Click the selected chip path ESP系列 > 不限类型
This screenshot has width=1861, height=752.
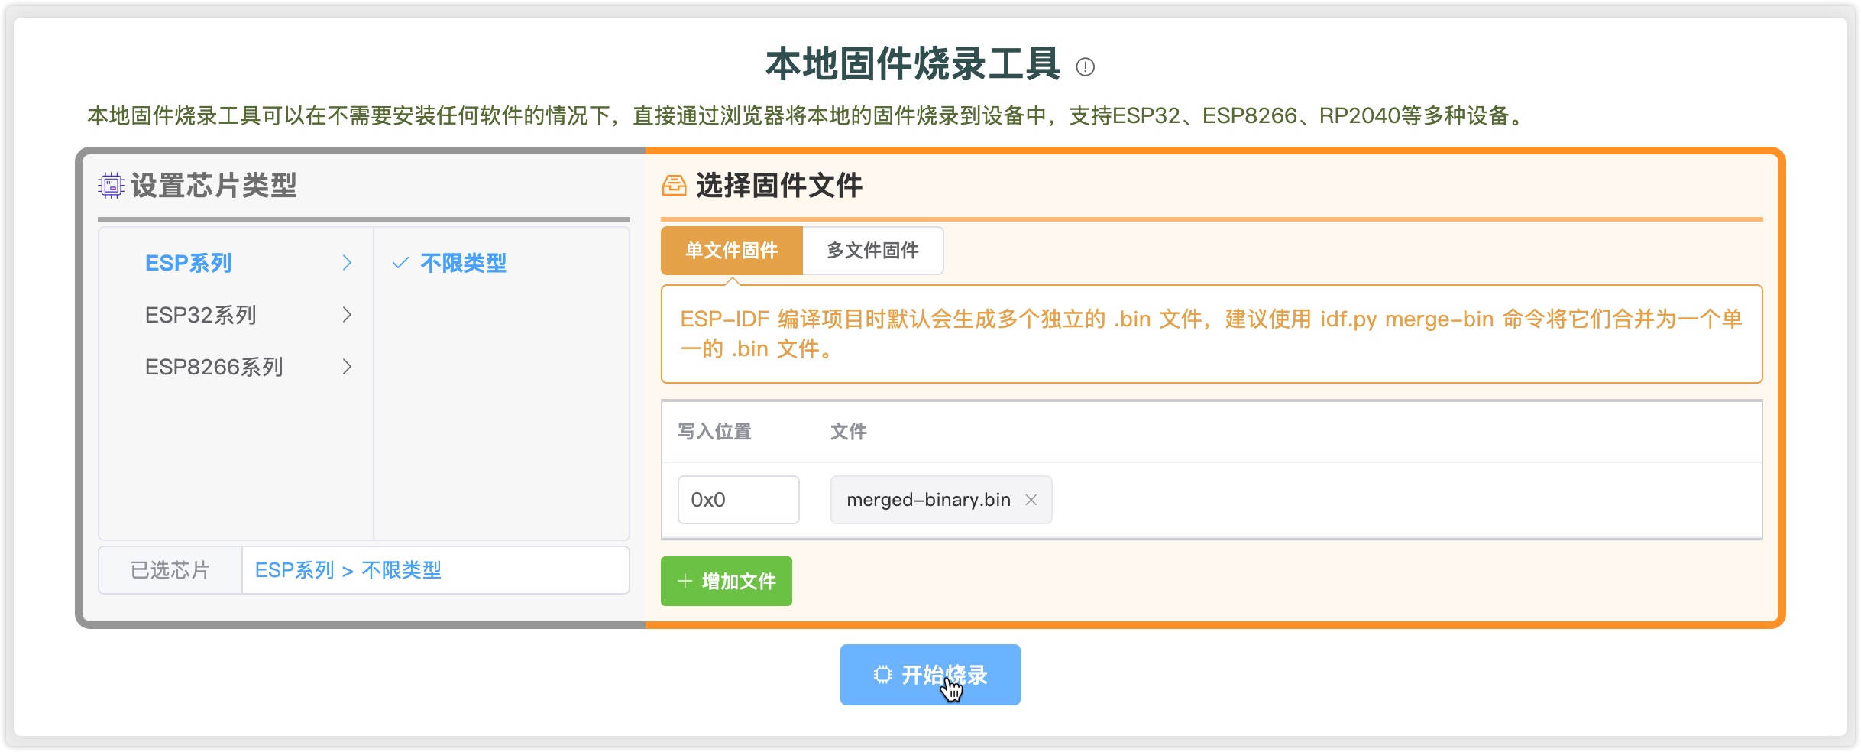coord(348,570)
